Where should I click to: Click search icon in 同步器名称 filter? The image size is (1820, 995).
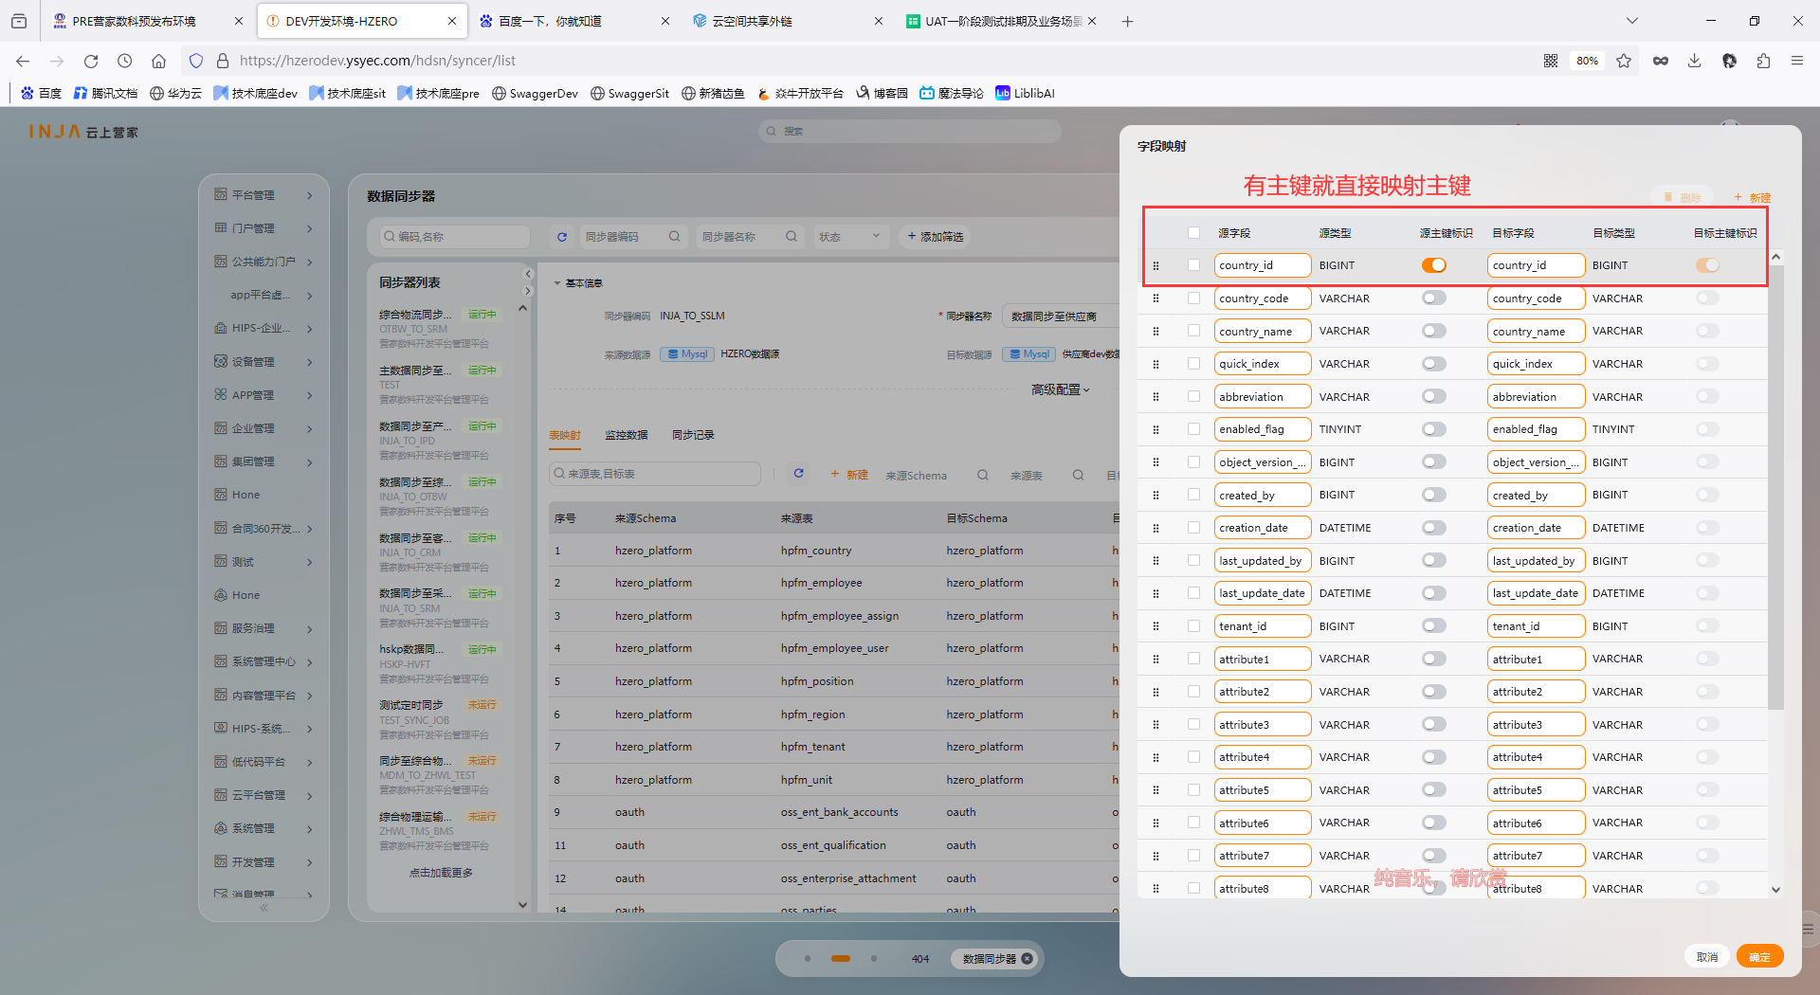point(791,237)
